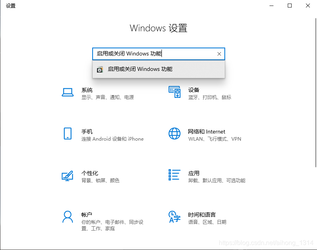This screenshot has width=317, height=250.
Task: Open the 应用 category title
Action: [194, 173]
